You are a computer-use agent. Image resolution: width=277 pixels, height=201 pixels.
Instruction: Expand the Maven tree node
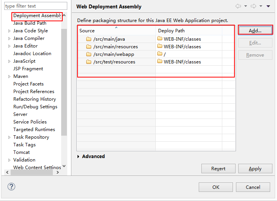pyautogui.click(x=9, y=76)
